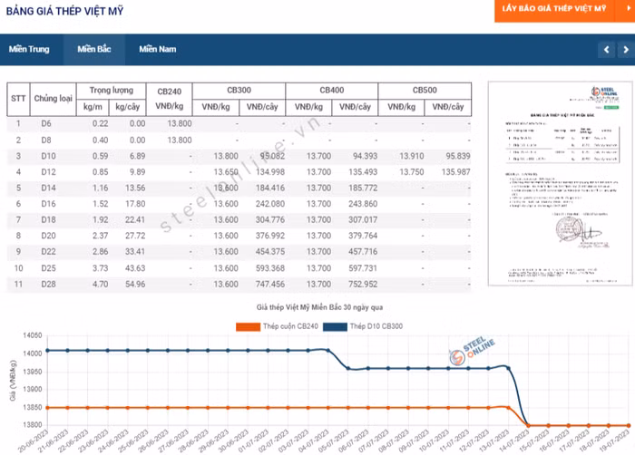Click the Steel Online logo on chart

[x=472, y=350]
